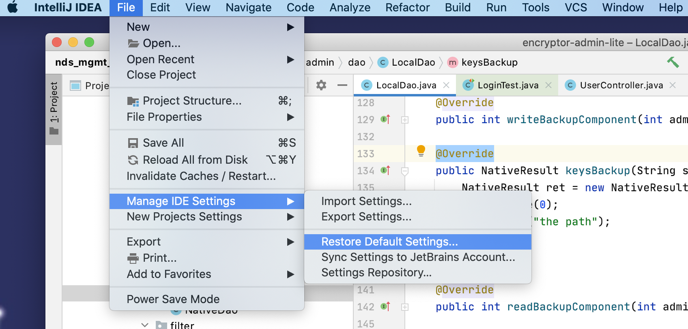688x329 pixels.
Task: Expand the filter folder in tree
Action: tap(145, 325)
